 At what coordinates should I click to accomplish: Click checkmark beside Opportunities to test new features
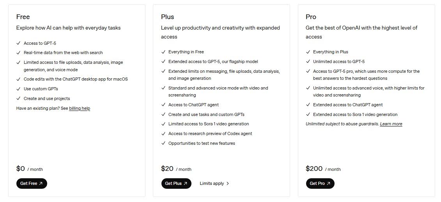[x=163, y=143]
